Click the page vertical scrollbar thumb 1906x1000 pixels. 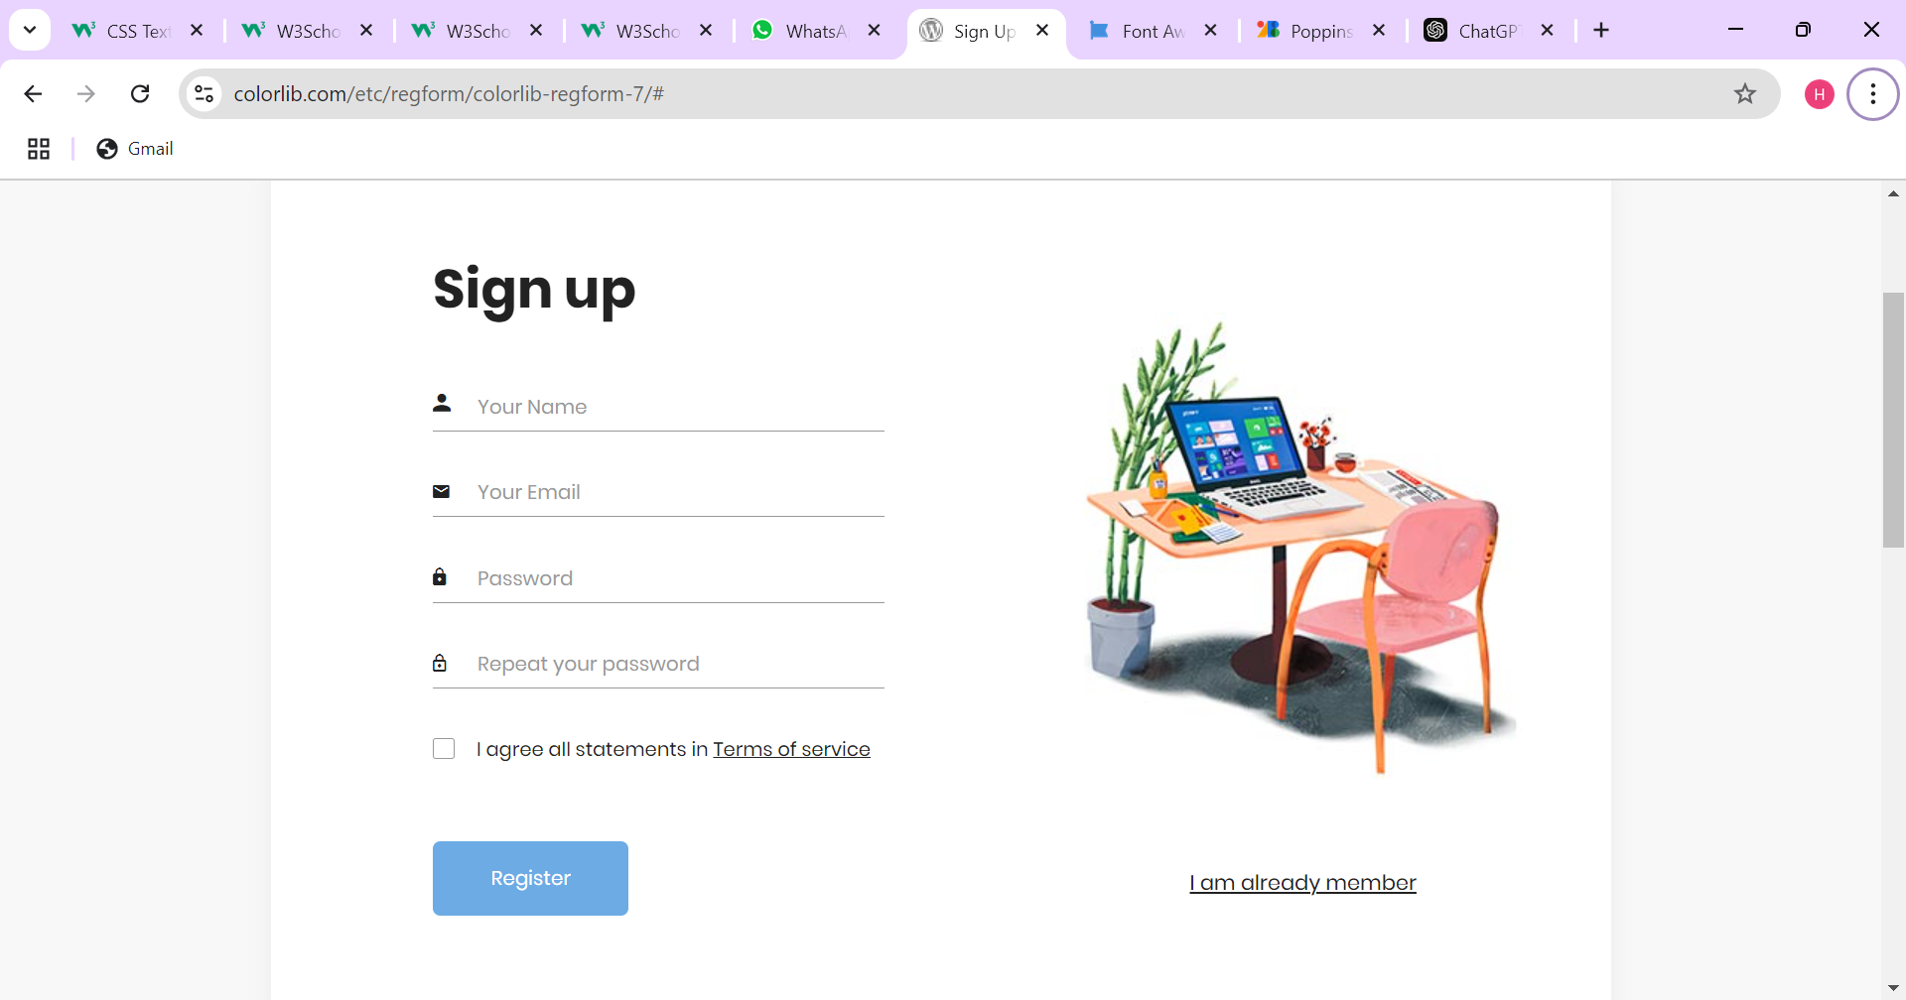coord(1893,420)
